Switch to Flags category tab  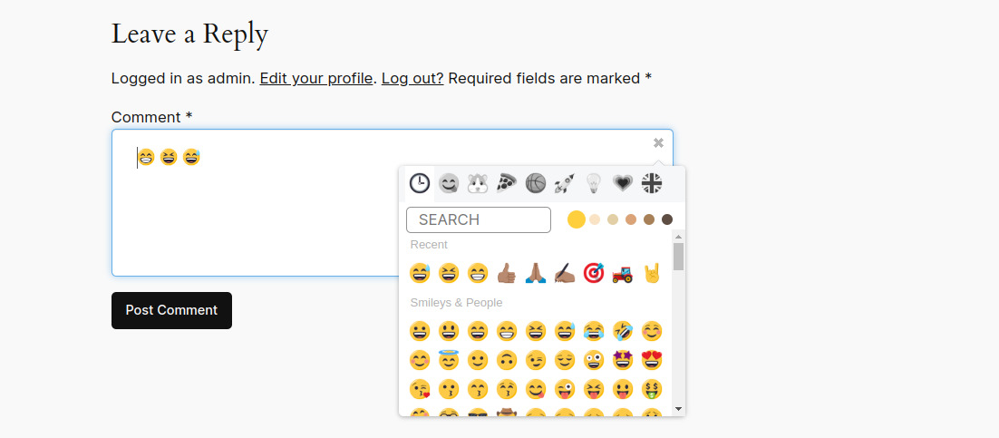[x=652, y=183]
